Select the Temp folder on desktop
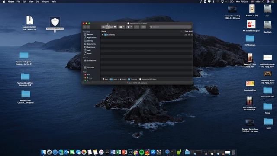The width and height of the screenshot is (277, 156). 267,108
